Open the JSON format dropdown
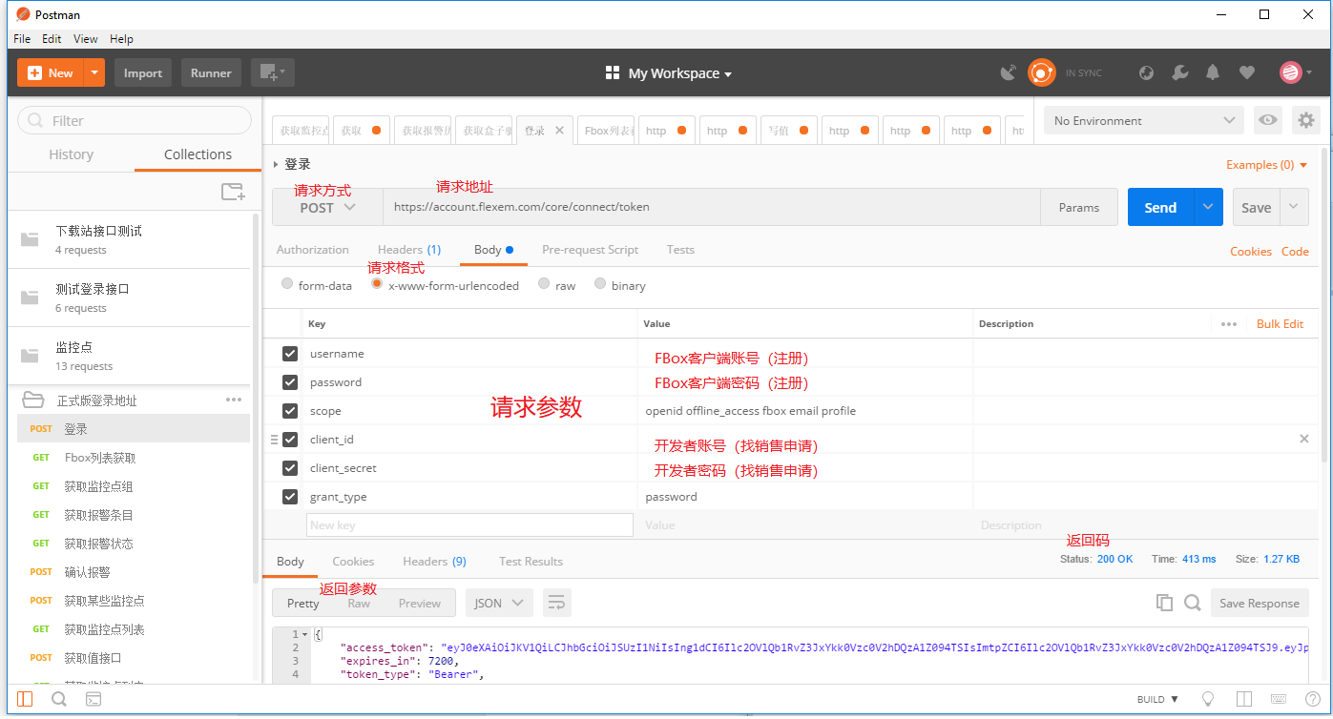The height and width of the screenshot is (719, 1333). 498,603
